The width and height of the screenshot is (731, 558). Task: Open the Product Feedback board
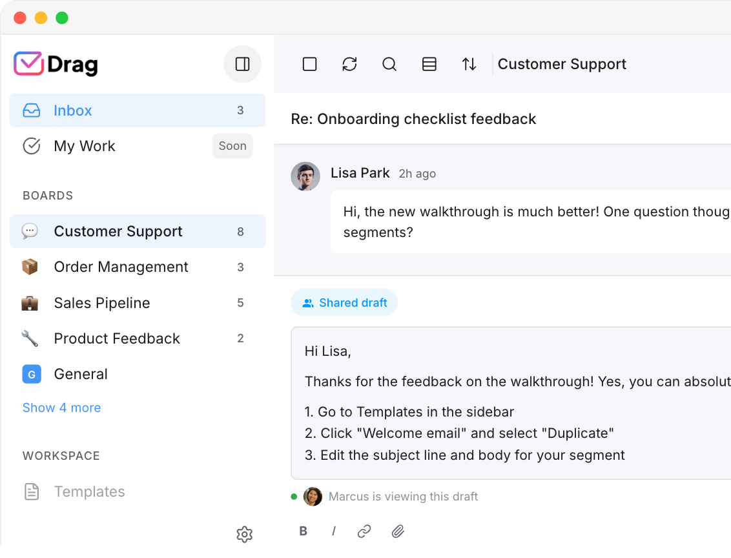coord(138,338)
